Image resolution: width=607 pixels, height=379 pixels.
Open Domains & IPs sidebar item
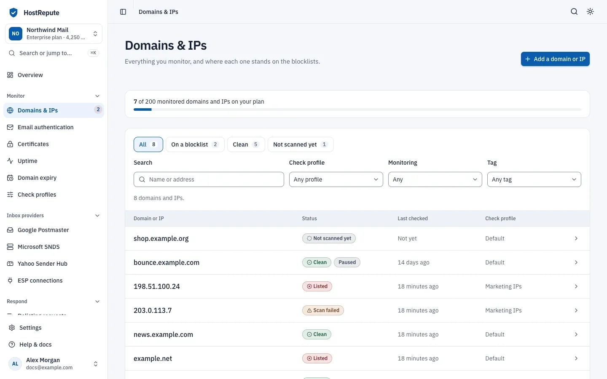54,110
